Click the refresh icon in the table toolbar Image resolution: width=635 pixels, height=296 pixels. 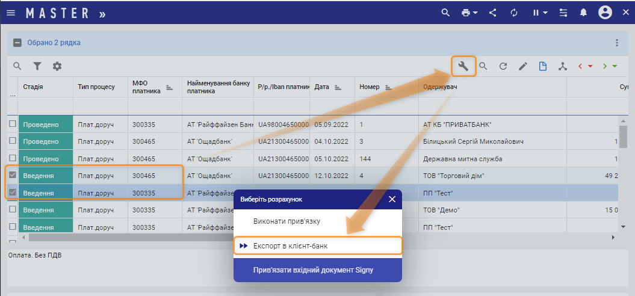coord(503,66)
